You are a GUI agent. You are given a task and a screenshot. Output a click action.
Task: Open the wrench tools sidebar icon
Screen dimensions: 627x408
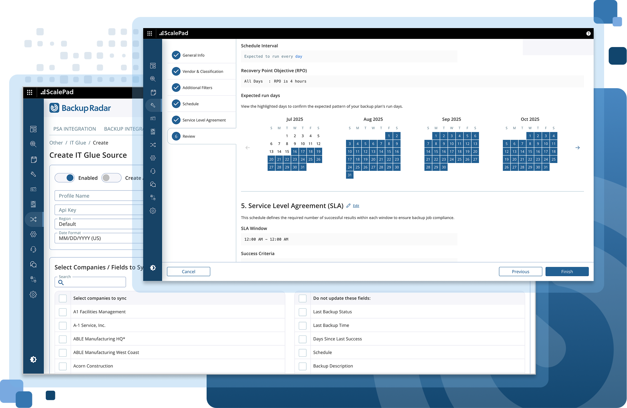153,105
